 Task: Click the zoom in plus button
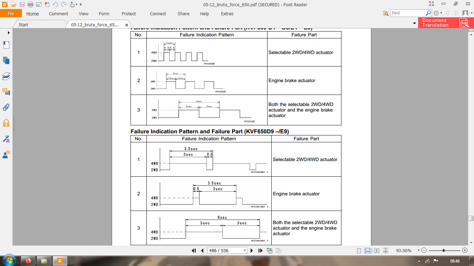click(x=465, y=250)
